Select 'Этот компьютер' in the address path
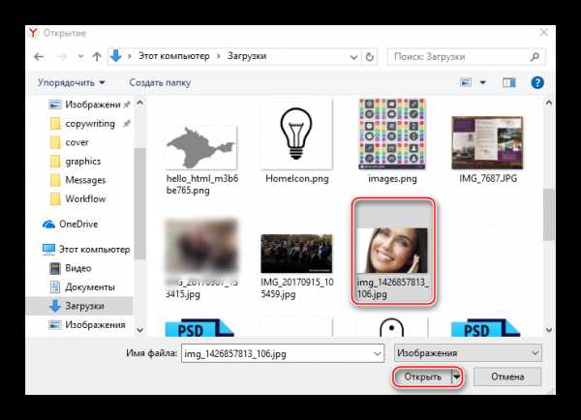 (173, 56)
